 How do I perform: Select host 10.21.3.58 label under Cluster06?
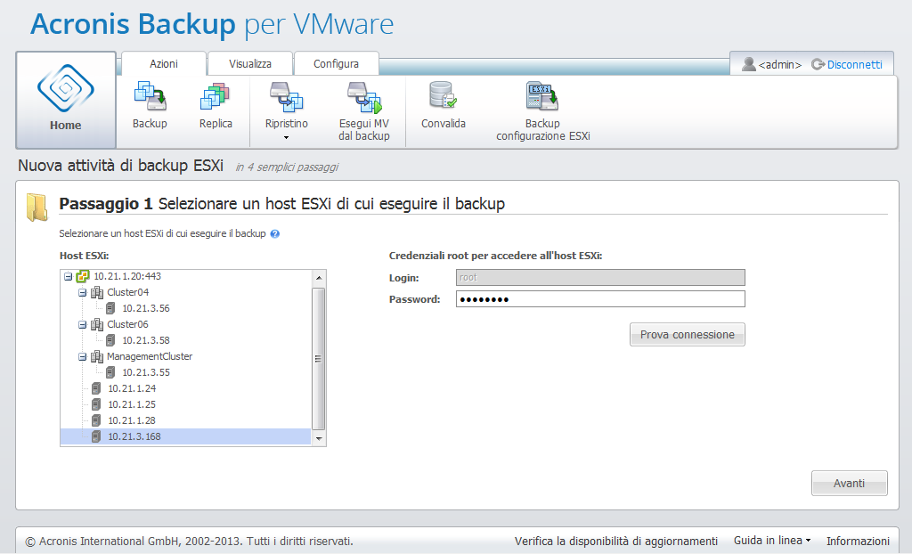pyautogui.click(x=146, y=340)
